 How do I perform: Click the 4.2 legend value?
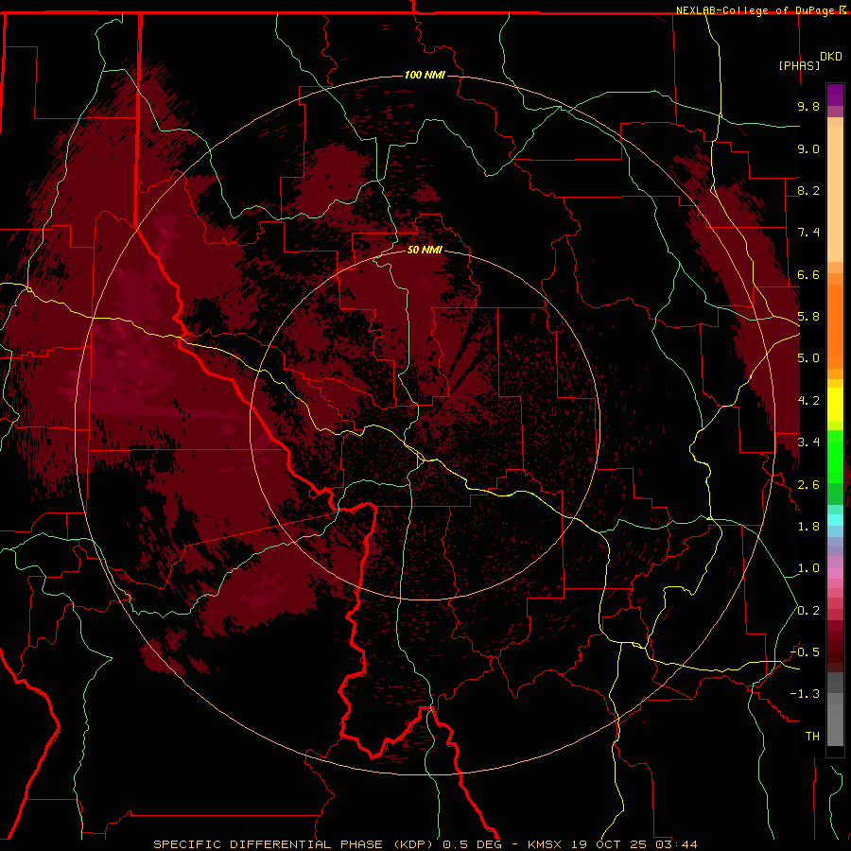[x=808, y=401]
